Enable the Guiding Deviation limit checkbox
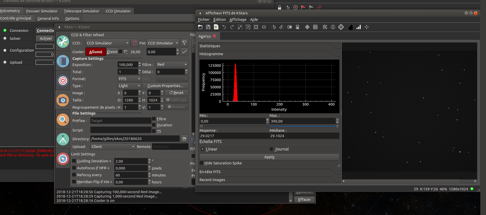The width and height of the screenshot is (486, 215). (74, 161)
